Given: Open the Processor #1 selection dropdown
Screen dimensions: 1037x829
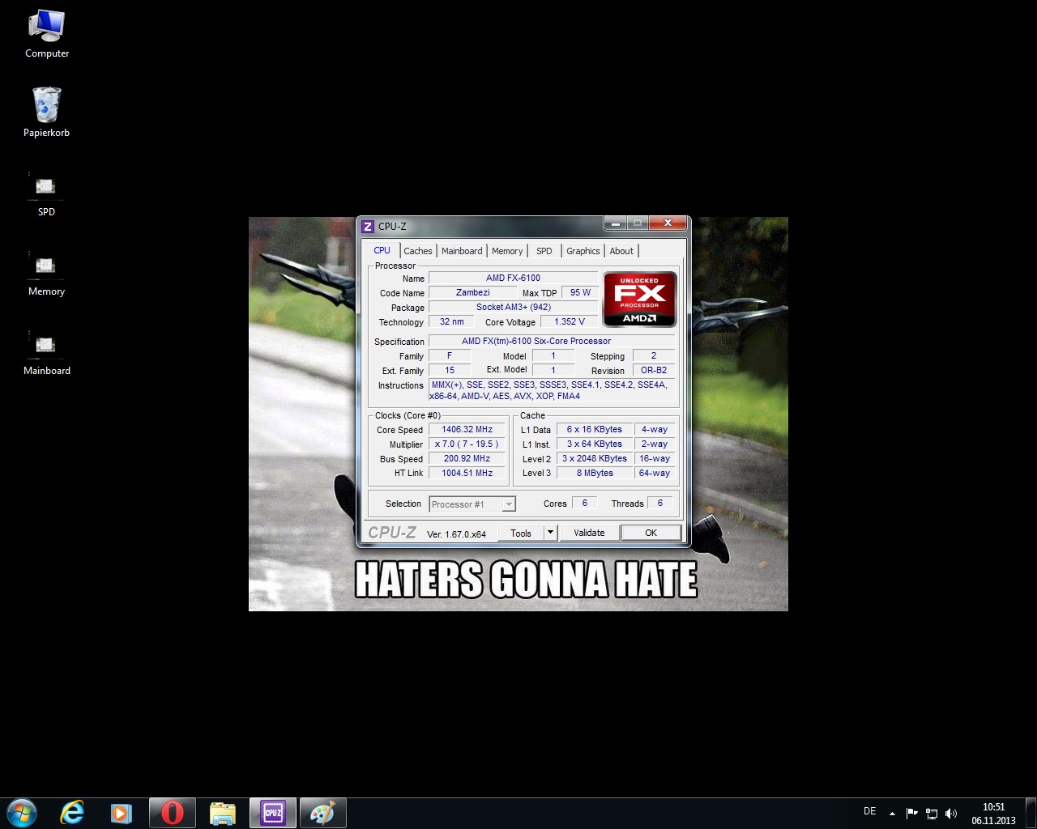Looking at the screenshot, I should pos(472,504).
